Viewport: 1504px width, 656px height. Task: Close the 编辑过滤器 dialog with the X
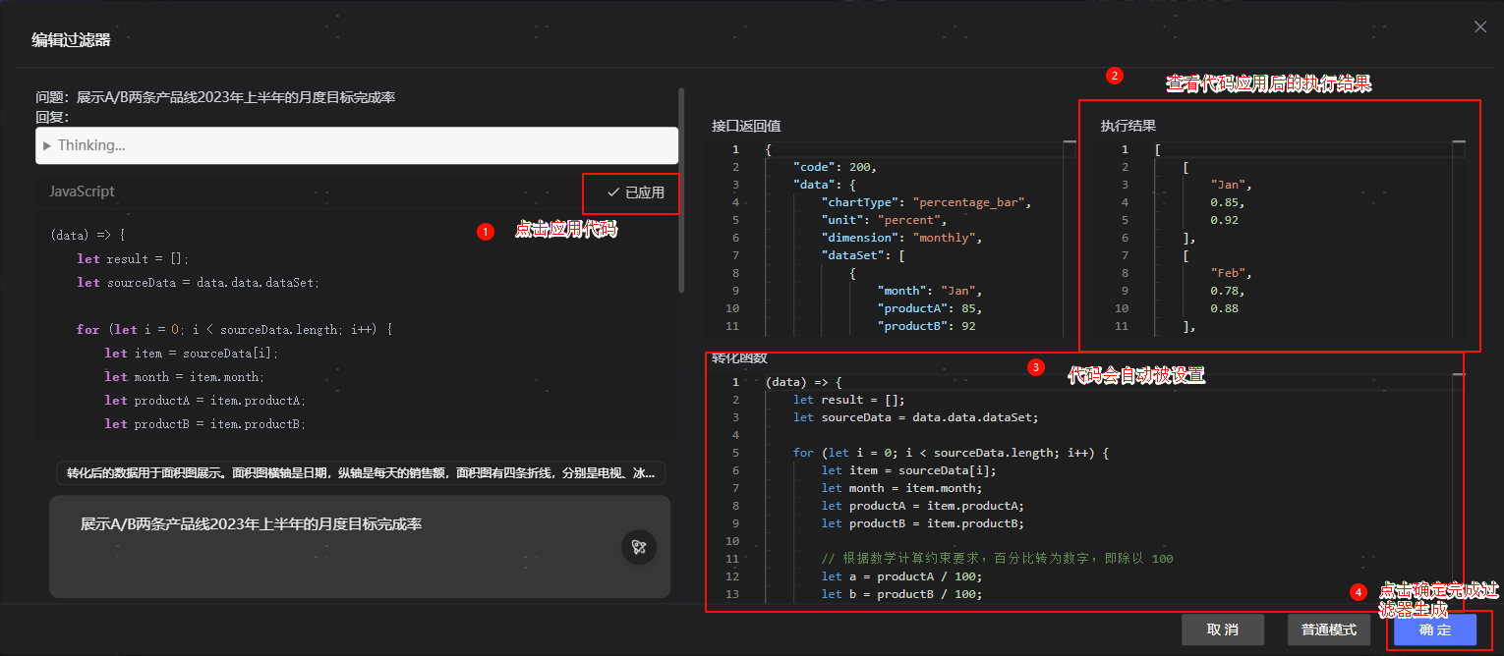[x=1480, y=27]
